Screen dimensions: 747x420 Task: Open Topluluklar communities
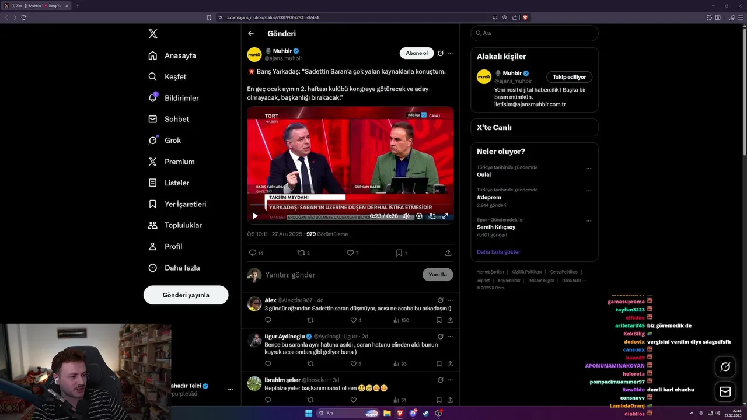(175, 225)
